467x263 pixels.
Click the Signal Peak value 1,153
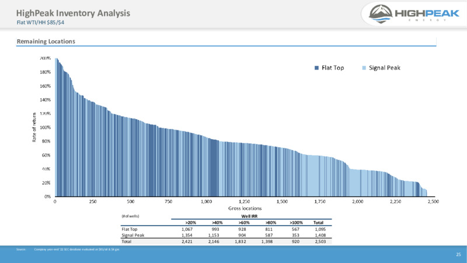[x=214, y=236]
